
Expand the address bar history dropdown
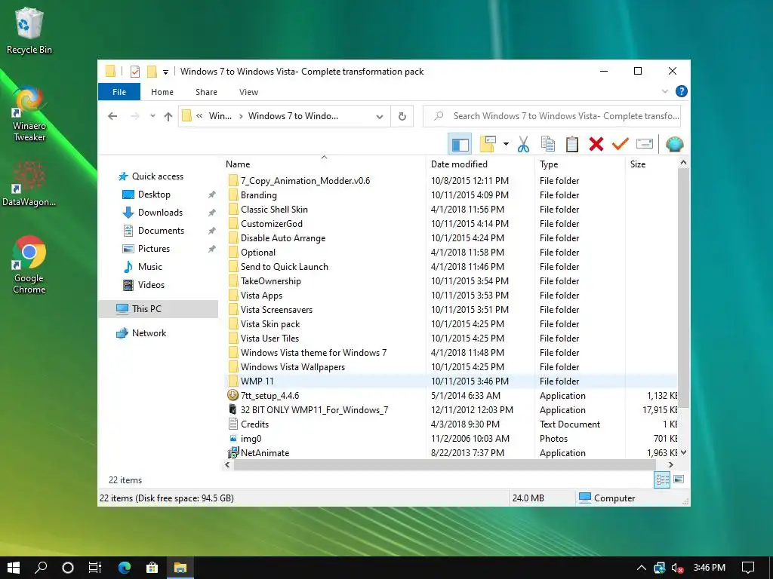click(380, 117)
